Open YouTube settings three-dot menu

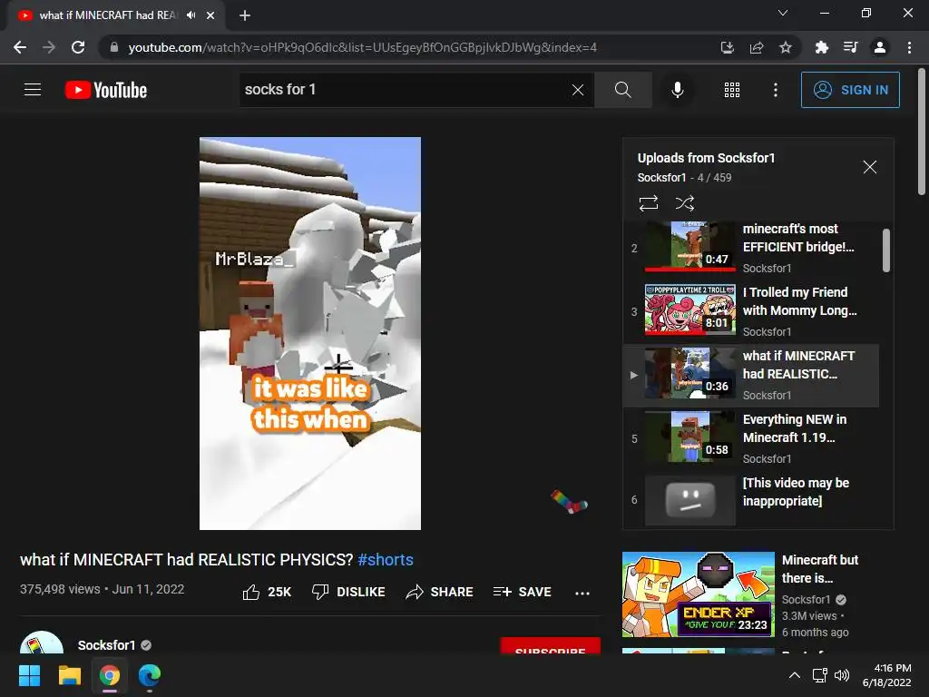[x=776, y=90]
